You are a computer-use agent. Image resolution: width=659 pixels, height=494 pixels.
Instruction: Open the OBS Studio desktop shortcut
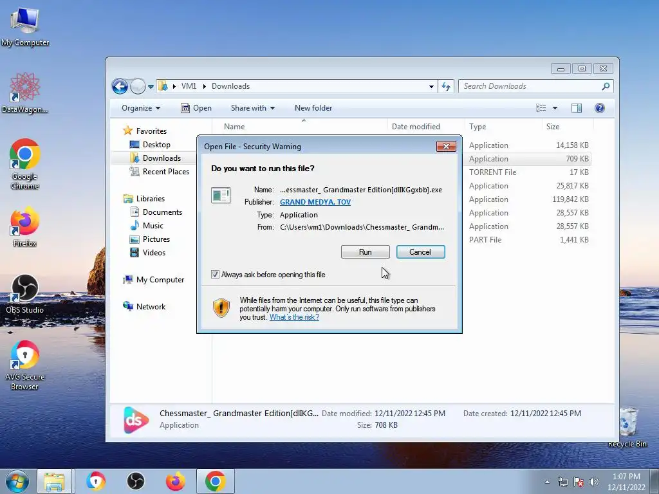pyautogui.click(x=25, y=294)
